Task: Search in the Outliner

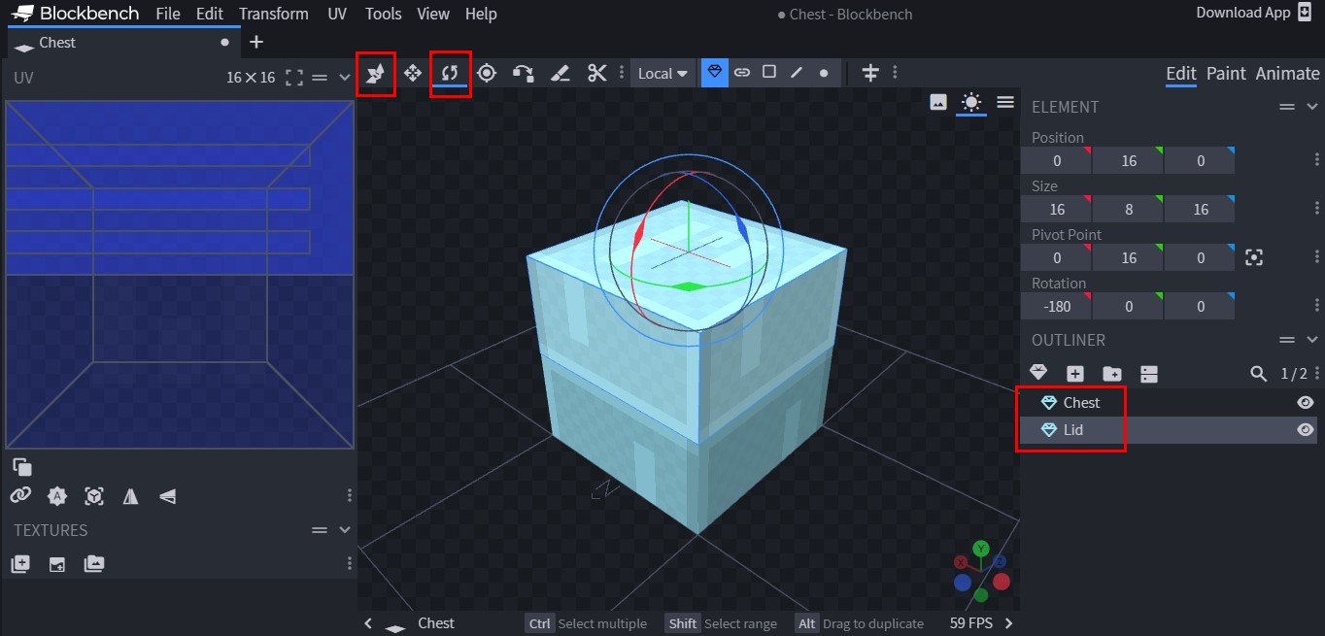Action: point(1259,374)
